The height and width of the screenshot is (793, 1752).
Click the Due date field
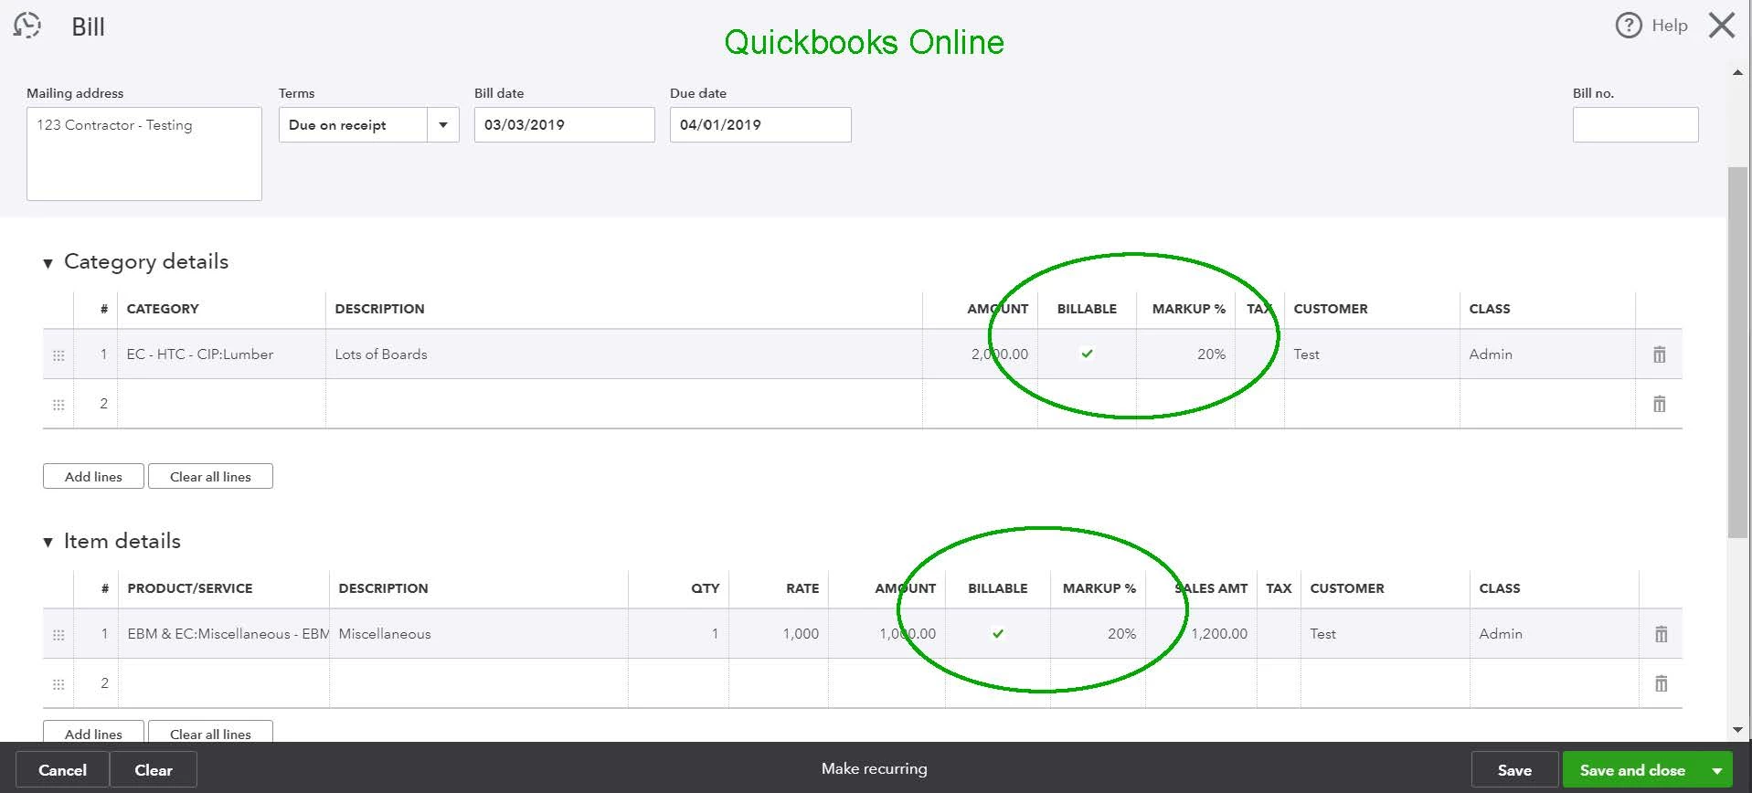[x=760, y=124]
